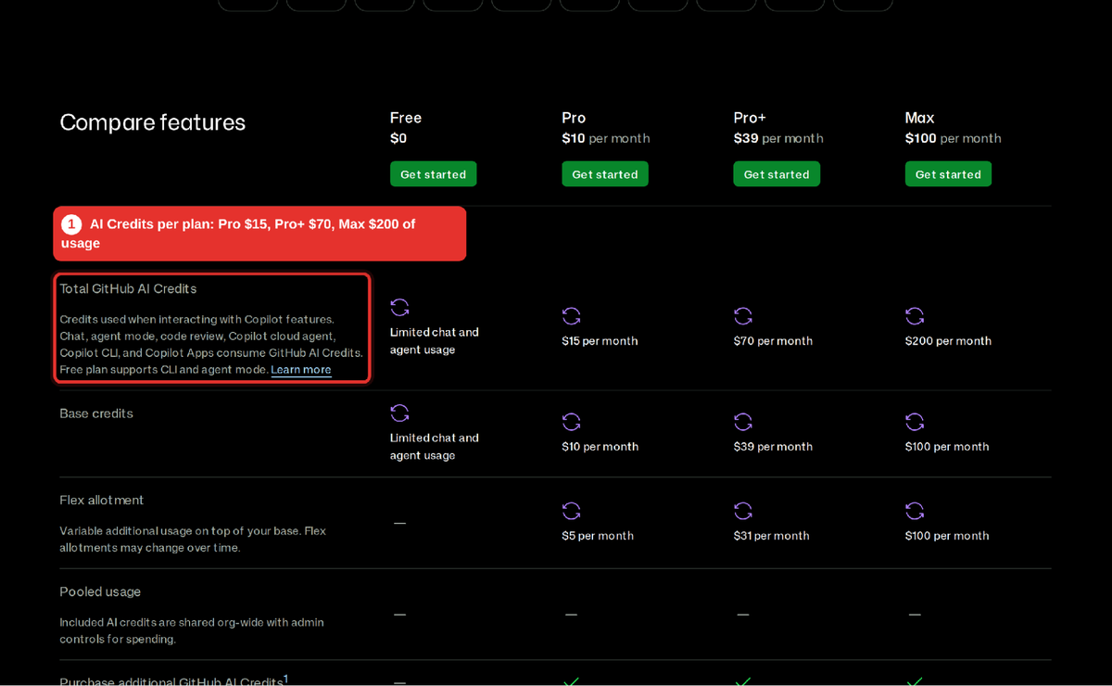Image resolution: width=1112 pixels, height=686 pixels.
Task: Click the $15 per month value
Action: 600,340
